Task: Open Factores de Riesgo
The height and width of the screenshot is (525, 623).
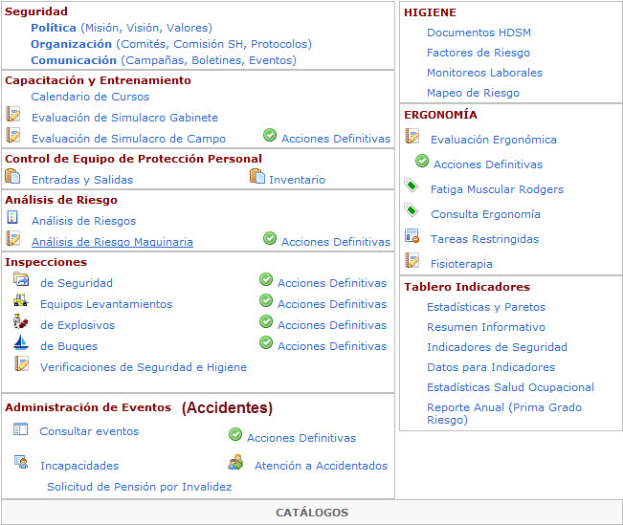Action: click(478, 53)
